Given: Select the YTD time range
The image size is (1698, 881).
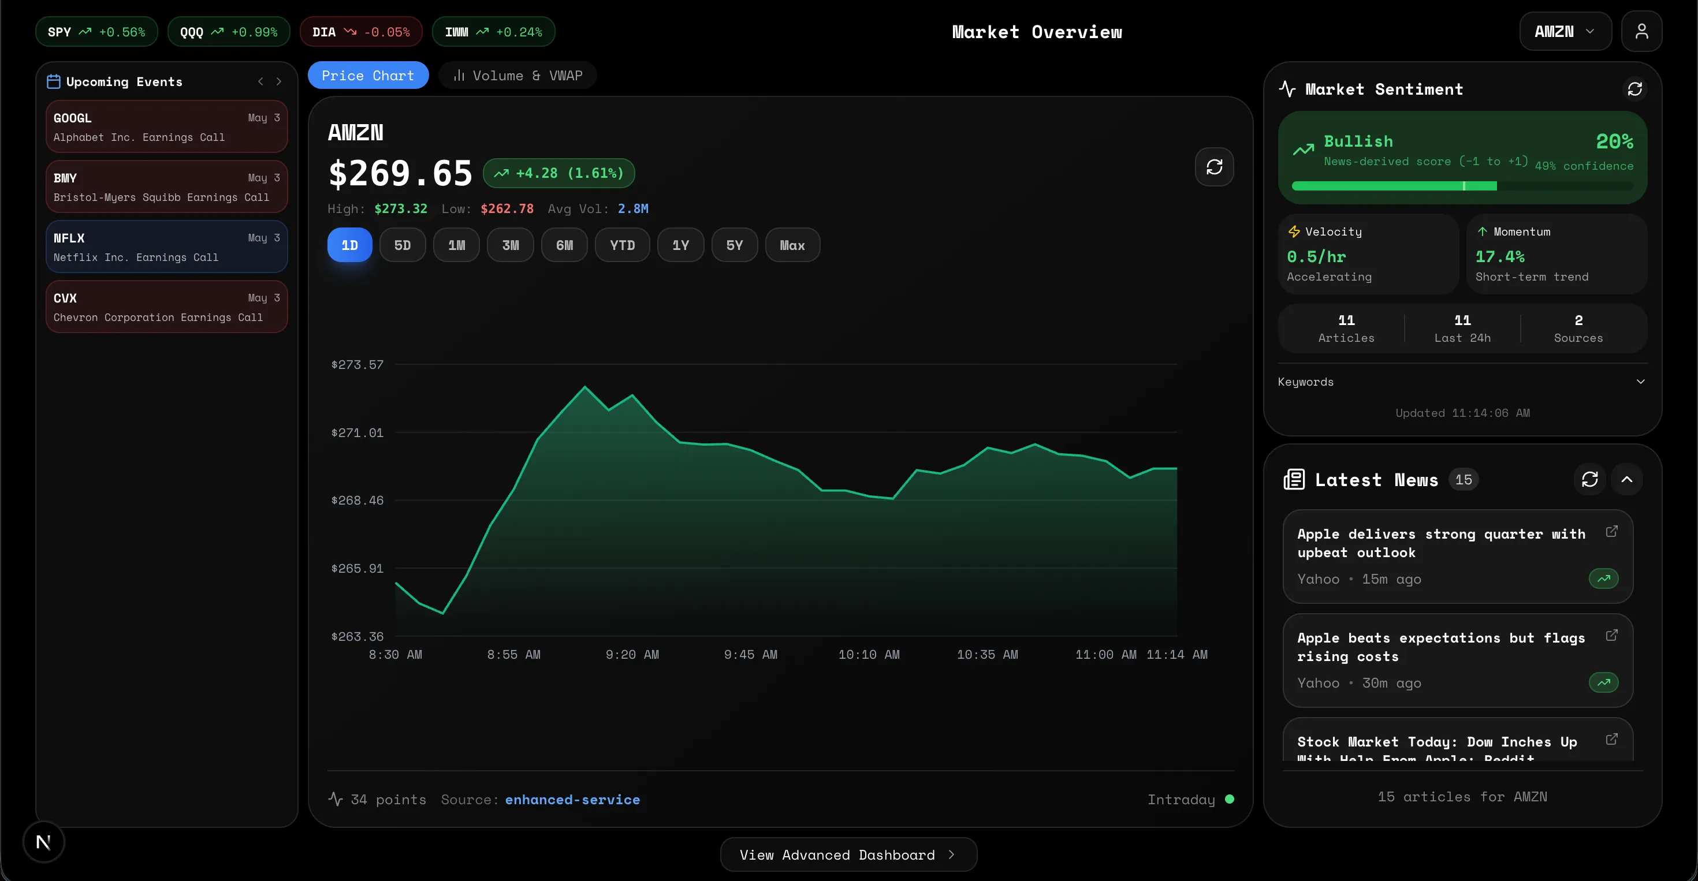Looking at the screenshot, I should coord(622,245).
